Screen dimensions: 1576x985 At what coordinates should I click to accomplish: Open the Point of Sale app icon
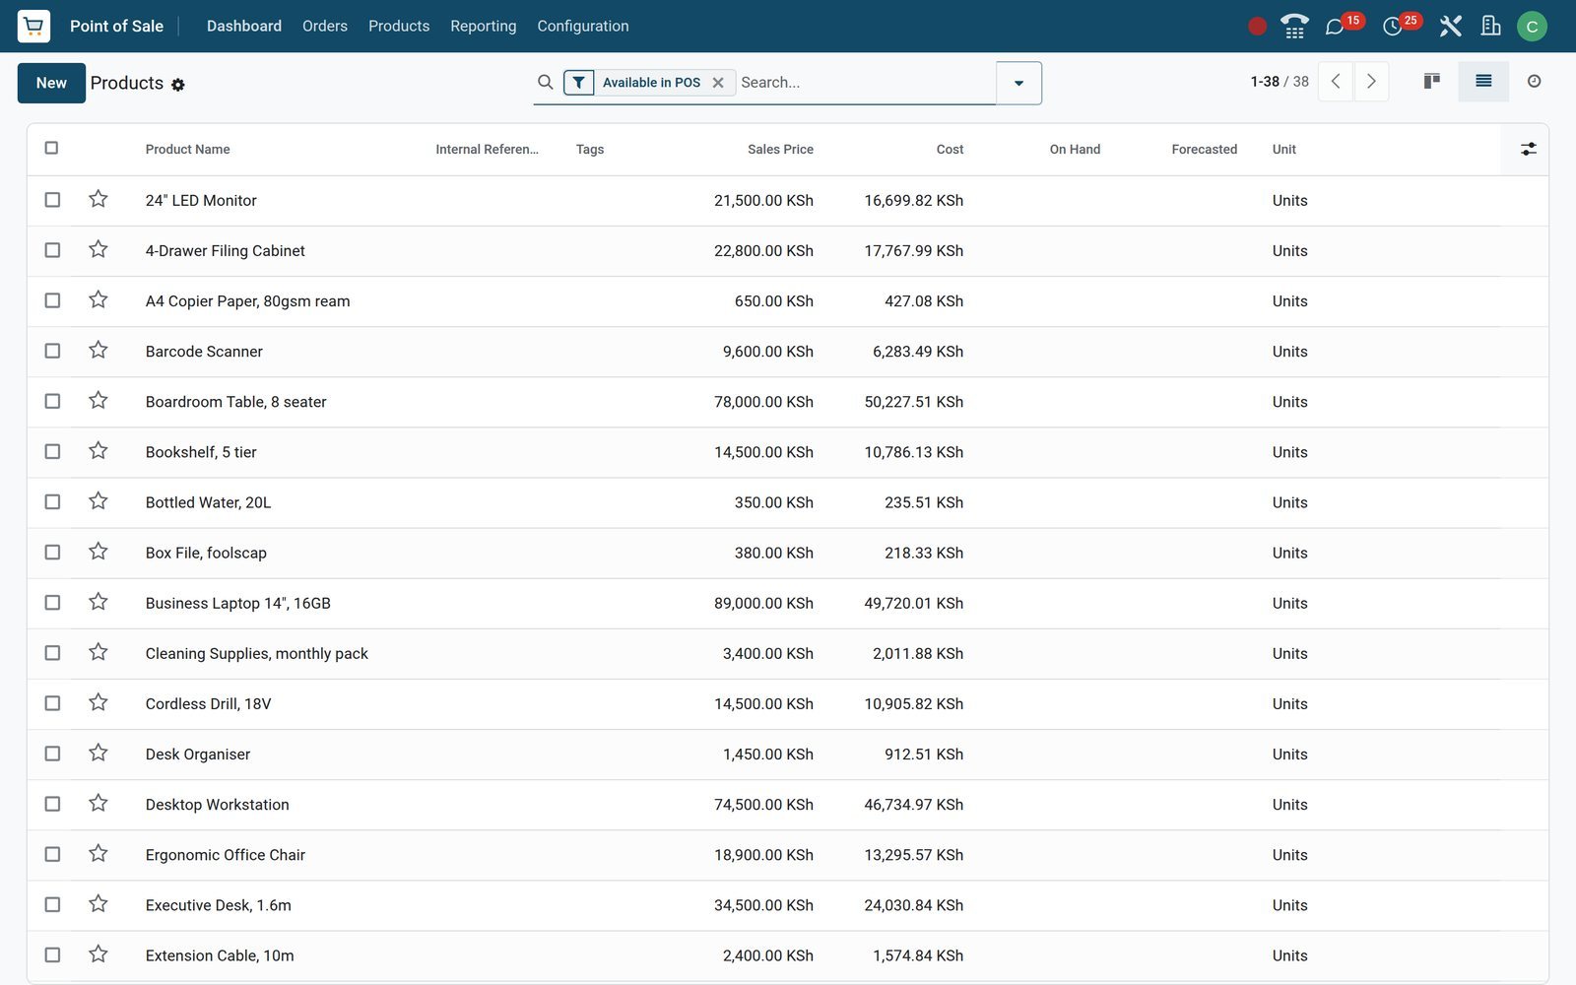33,26
